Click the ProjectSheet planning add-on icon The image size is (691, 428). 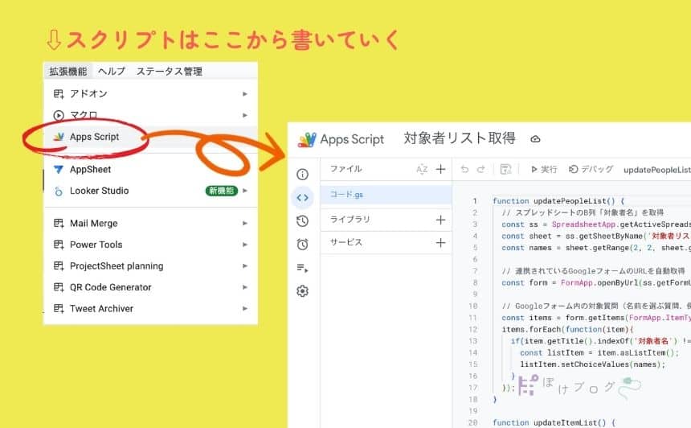click(x=59, y=266)
